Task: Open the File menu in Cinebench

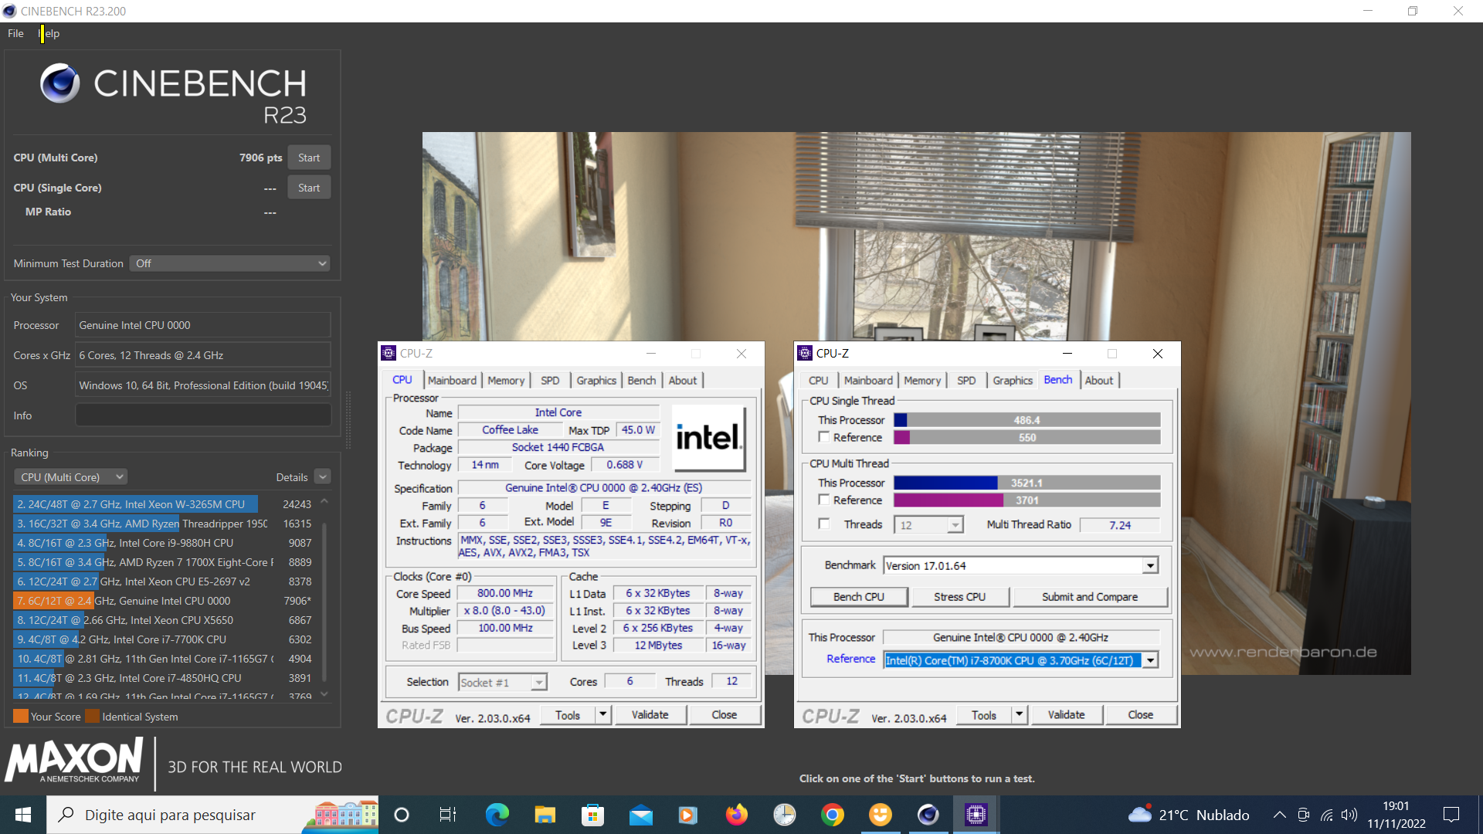Action: pyautogui.click(x=15, y=33)
